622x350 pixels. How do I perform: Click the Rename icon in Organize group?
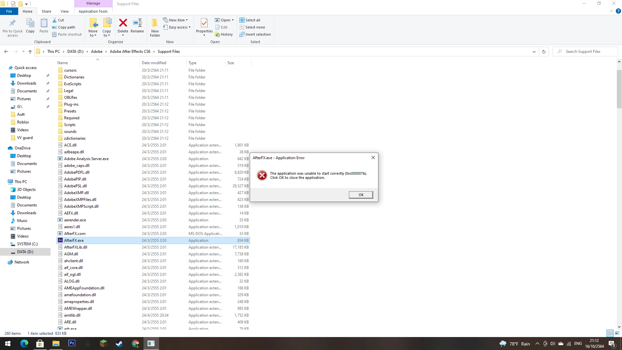(137, 23)
